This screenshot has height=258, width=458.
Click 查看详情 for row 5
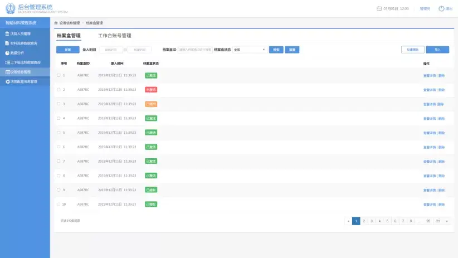tap(430, 133)
